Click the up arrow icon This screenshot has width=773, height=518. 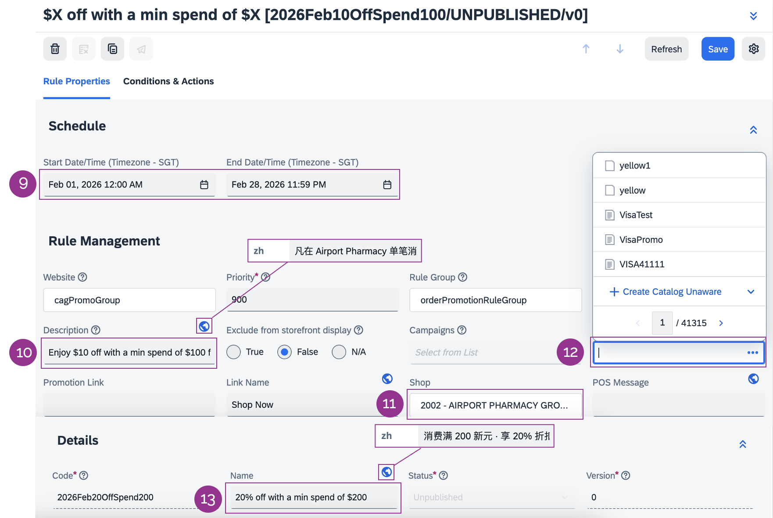586,49
